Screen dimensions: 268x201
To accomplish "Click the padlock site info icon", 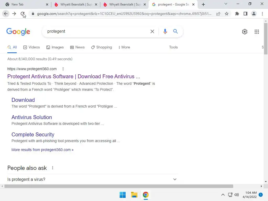I will click(x=33, y=14).
